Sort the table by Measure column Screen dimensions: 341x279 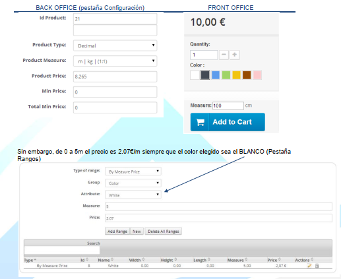(237, 260)
